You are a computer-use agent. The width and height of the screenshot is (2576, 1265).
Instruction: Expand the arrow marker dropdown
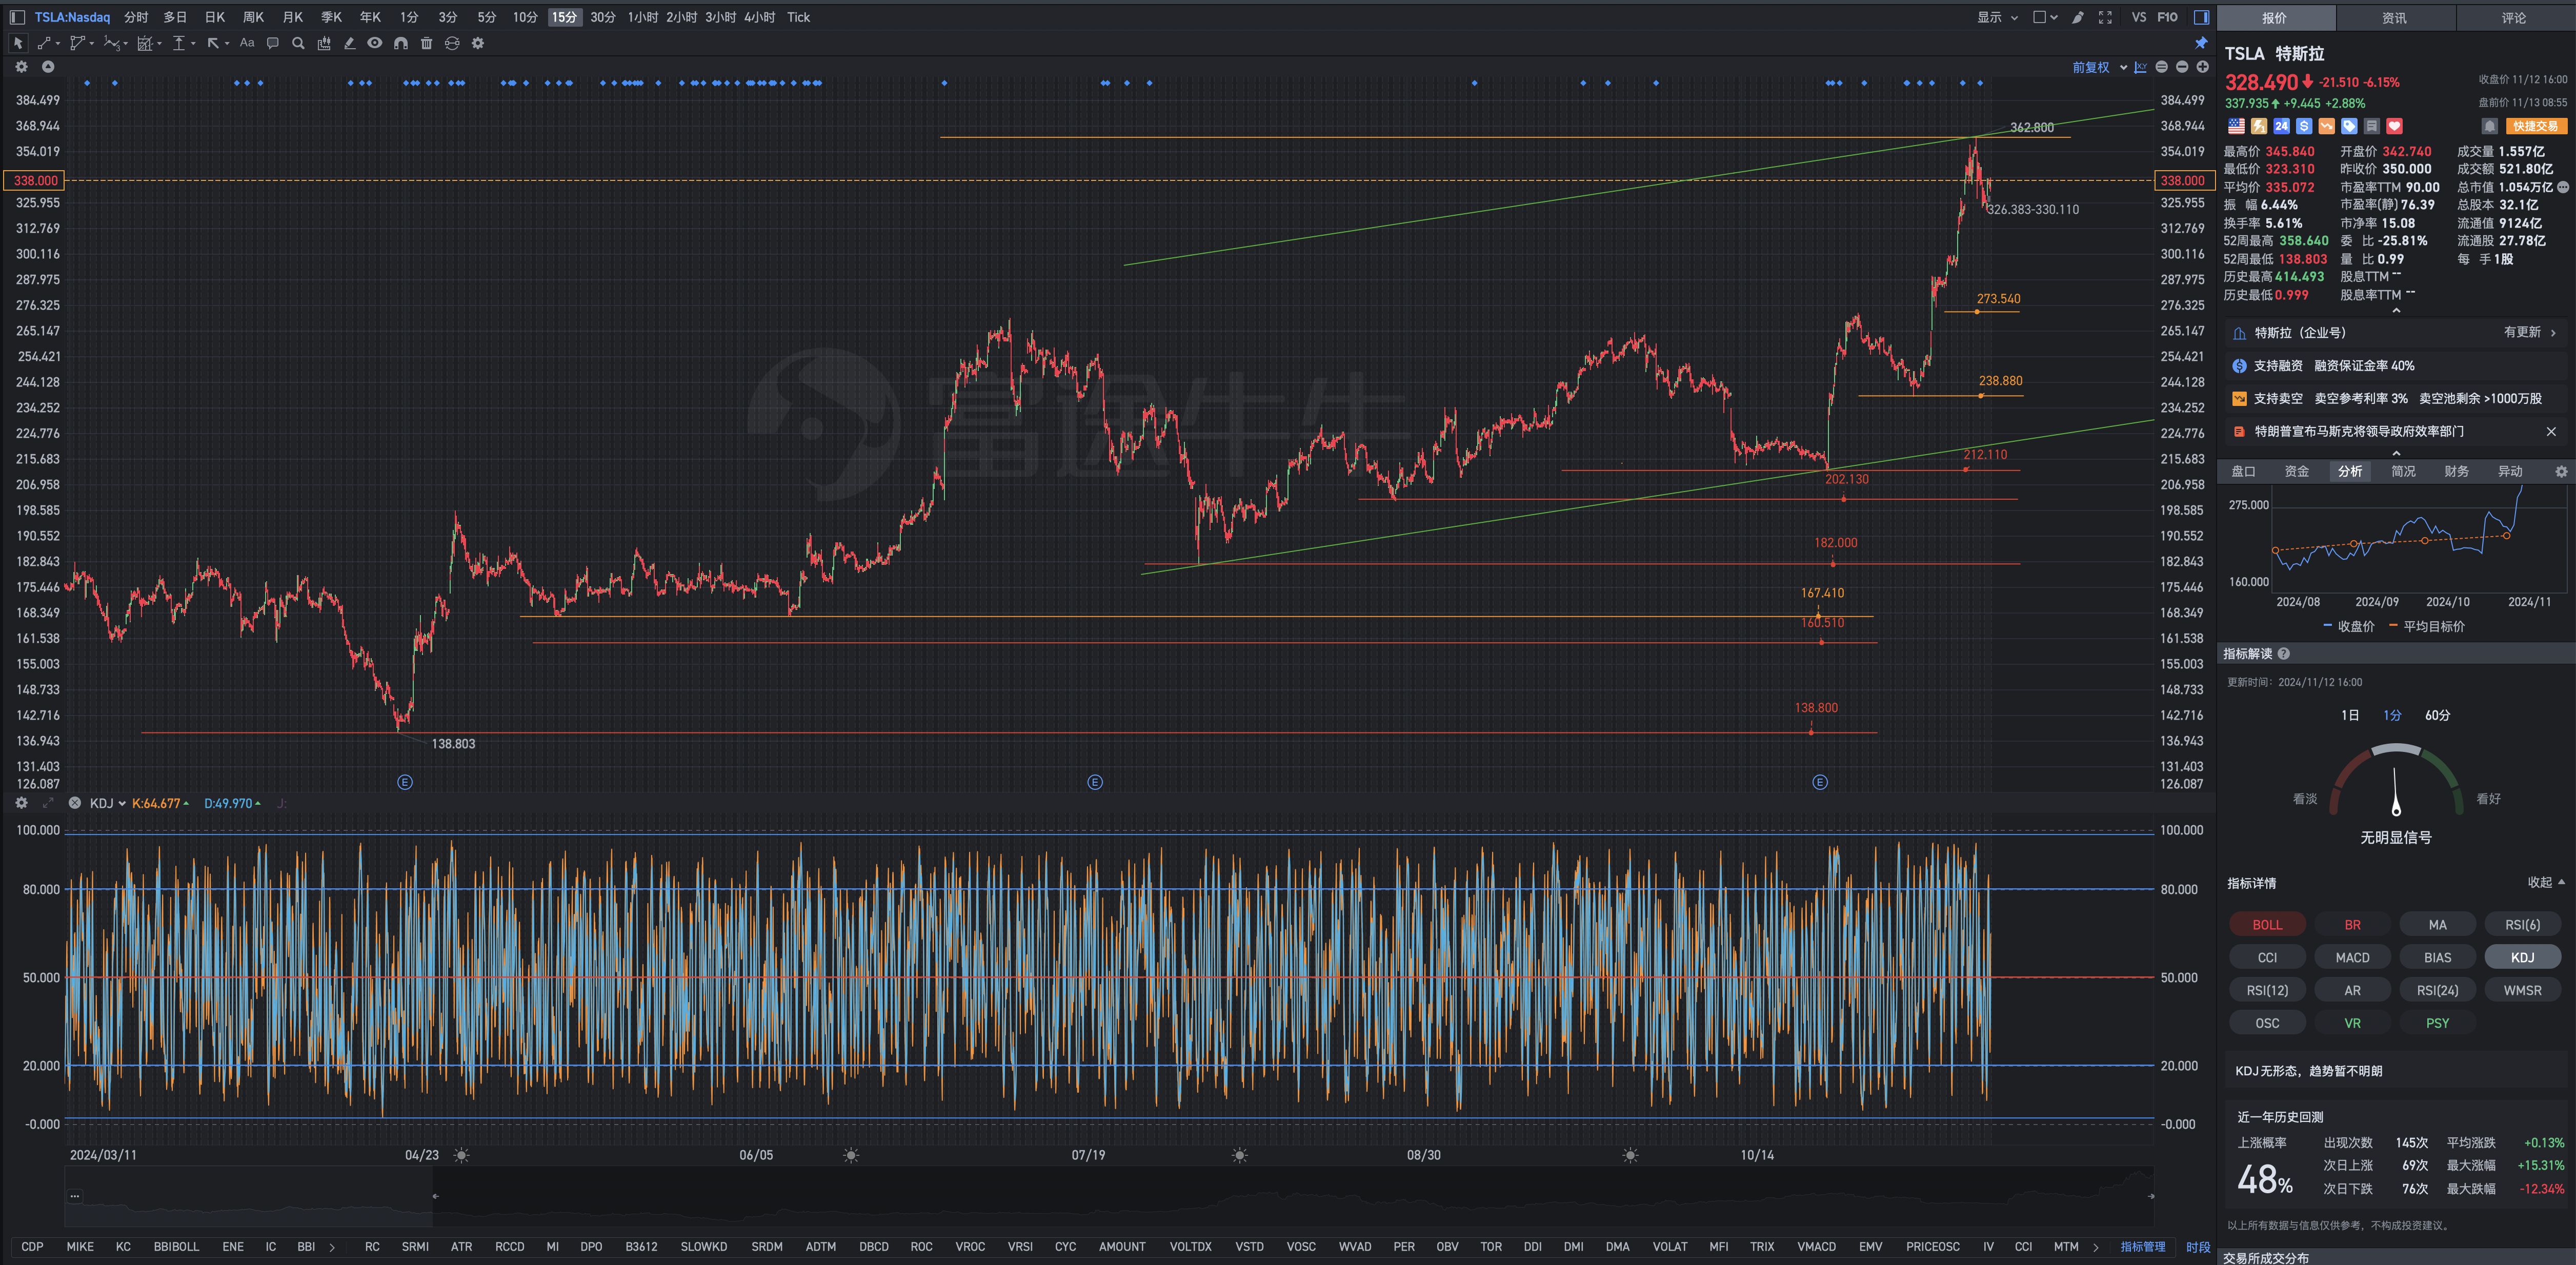pyautogui.click(x=227, y=43)
